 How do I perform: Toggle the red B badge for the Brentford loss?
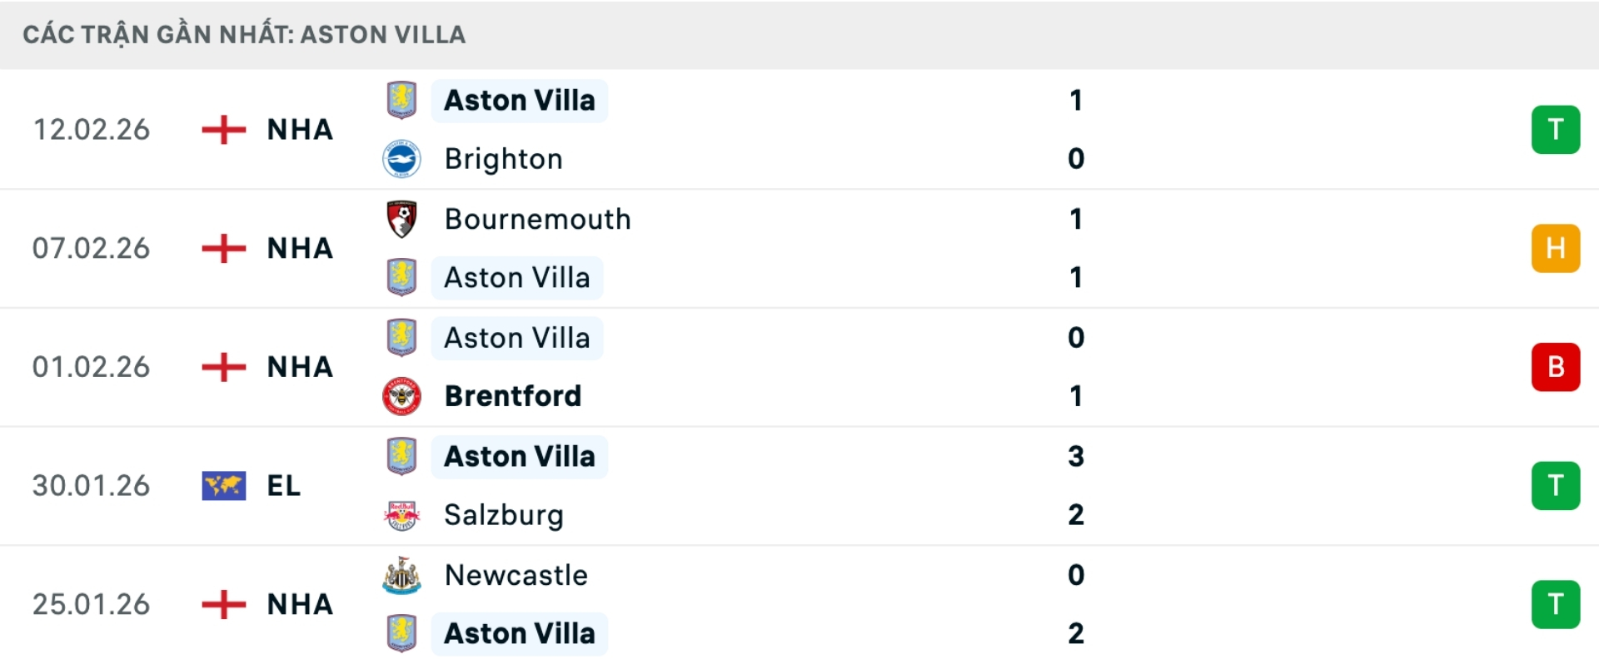1557,367
